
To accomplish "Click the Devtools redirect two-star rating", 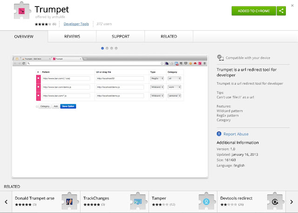I will click(x=229, y=205).
